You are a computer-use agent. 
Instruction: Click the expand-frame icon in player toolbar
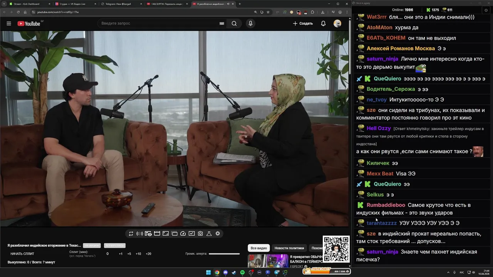coord(166,234)
